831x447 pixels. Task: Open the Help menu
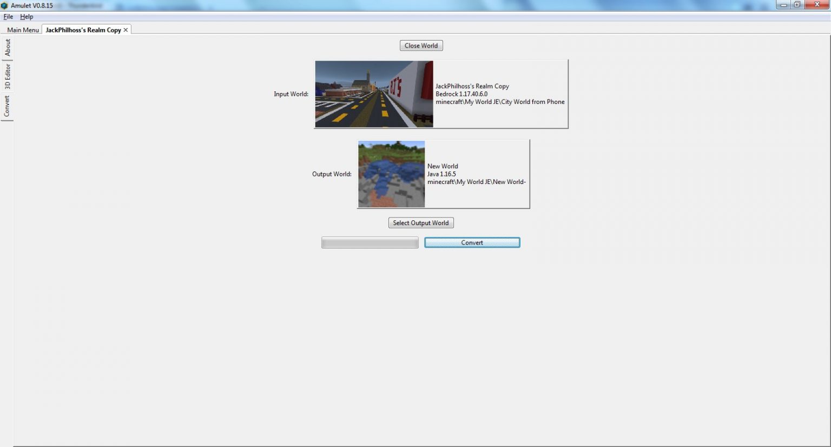pyautogui.click(x=27, y=17)
